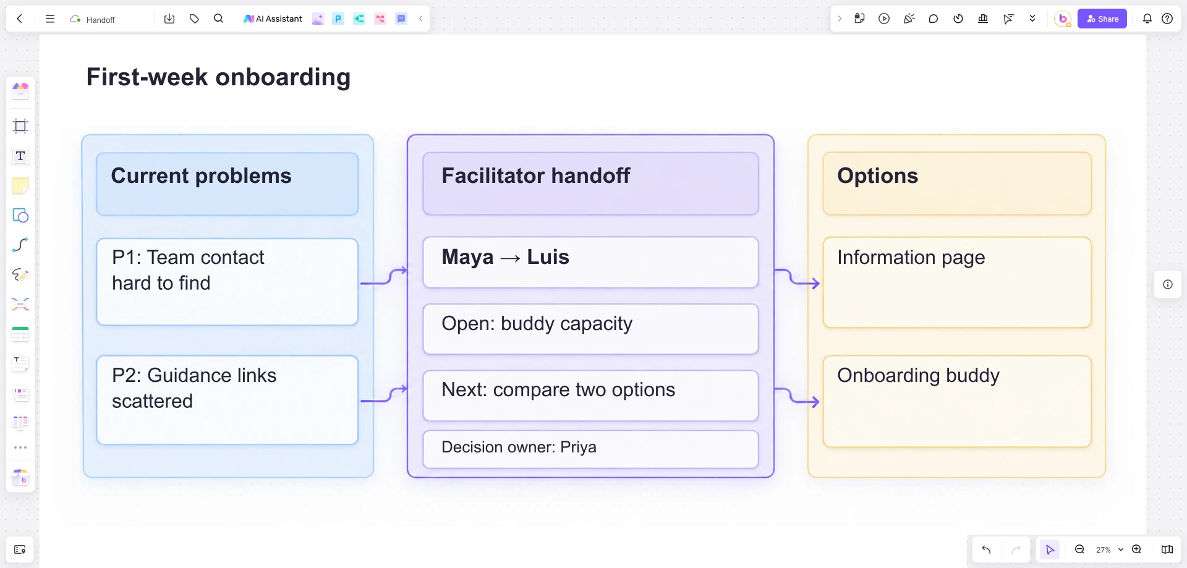Viewport: 1187px width, 568px height.
Task: Select the P1: Team contact card
Action: 228,282
